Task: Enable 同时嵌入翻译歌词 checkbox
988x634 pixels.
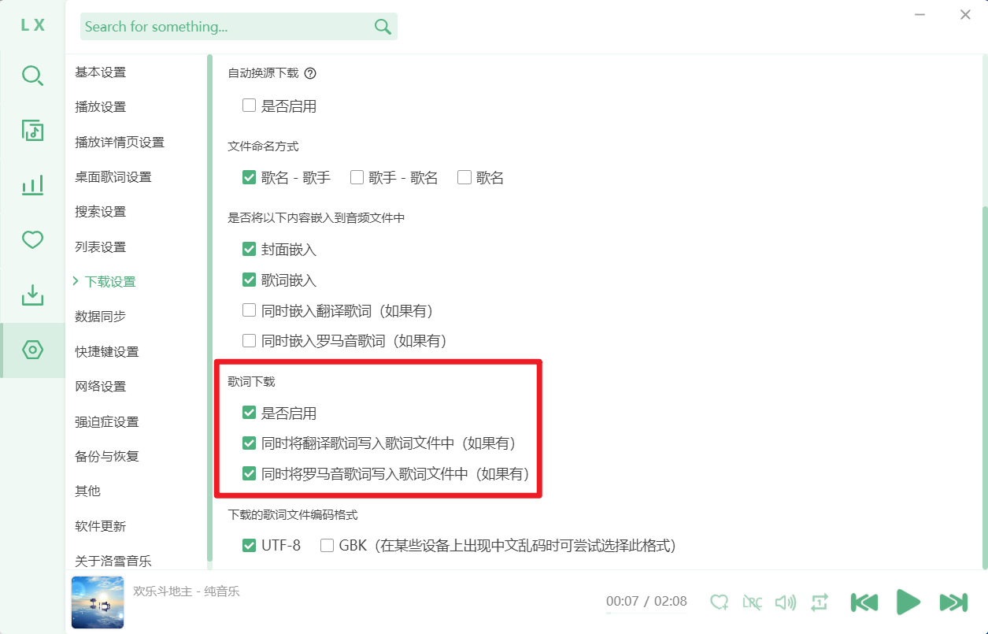Action: pos(250,310)
